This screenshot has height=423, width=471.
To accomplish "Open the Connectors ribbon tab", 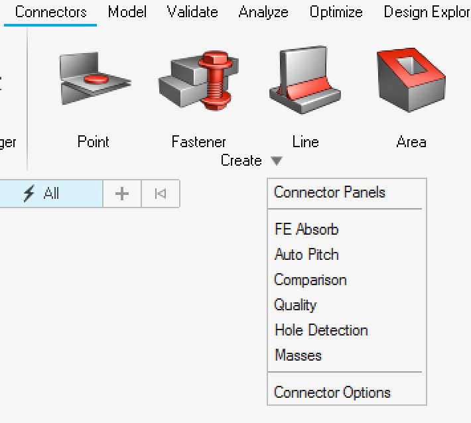I will tap(51, 13).
